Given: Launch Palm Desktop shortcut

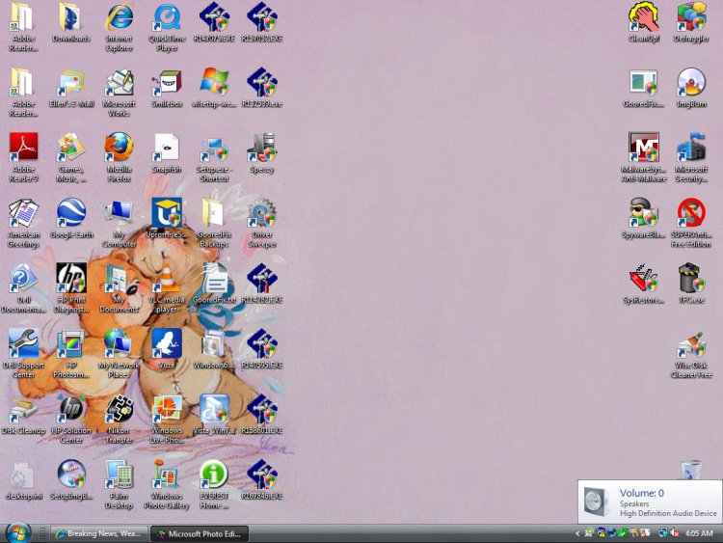Looking at the screenshot, I should tap(119, 485).
